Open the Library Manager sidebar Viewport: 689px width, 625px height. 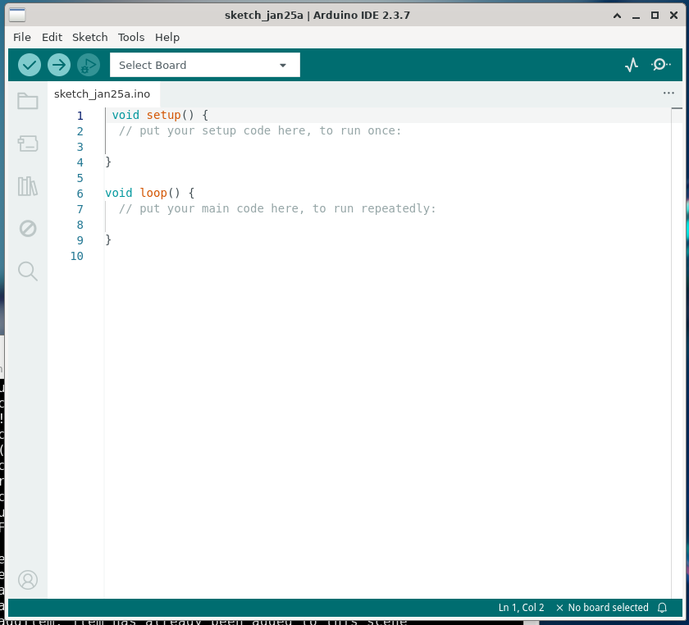pyautogui.click(x=28, y=186)
